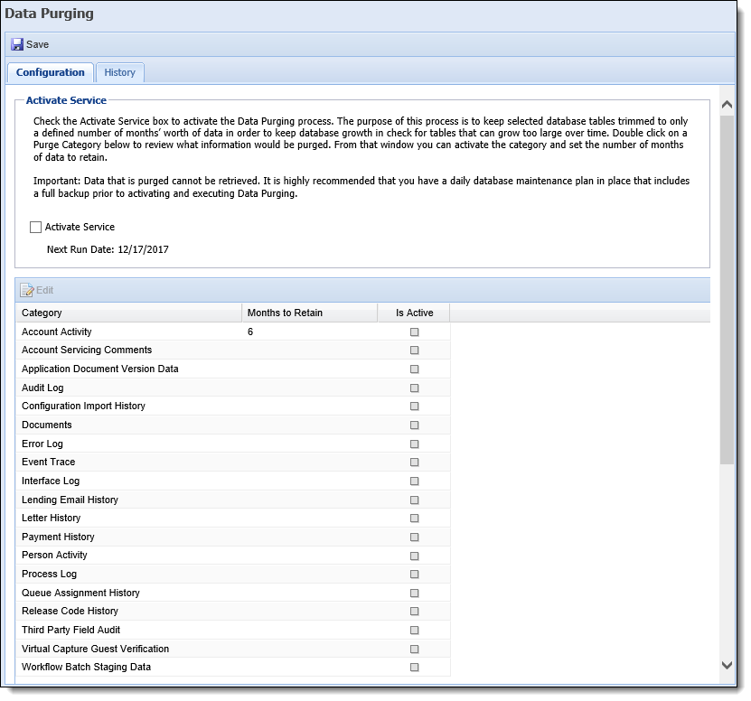Tick Is Active for Queue Assignment History
The height and width of the screenshot is (701, 751).
pyautogui.click(x=414, y=593)
